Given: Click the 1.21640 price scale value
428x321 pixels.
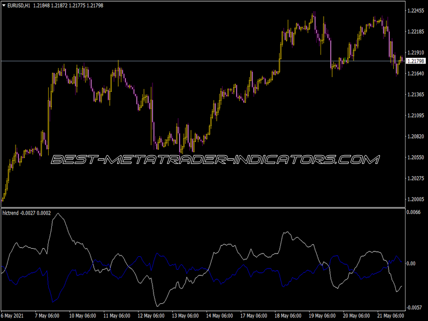Looking at the screenshot, I should [x=416, y=73].
